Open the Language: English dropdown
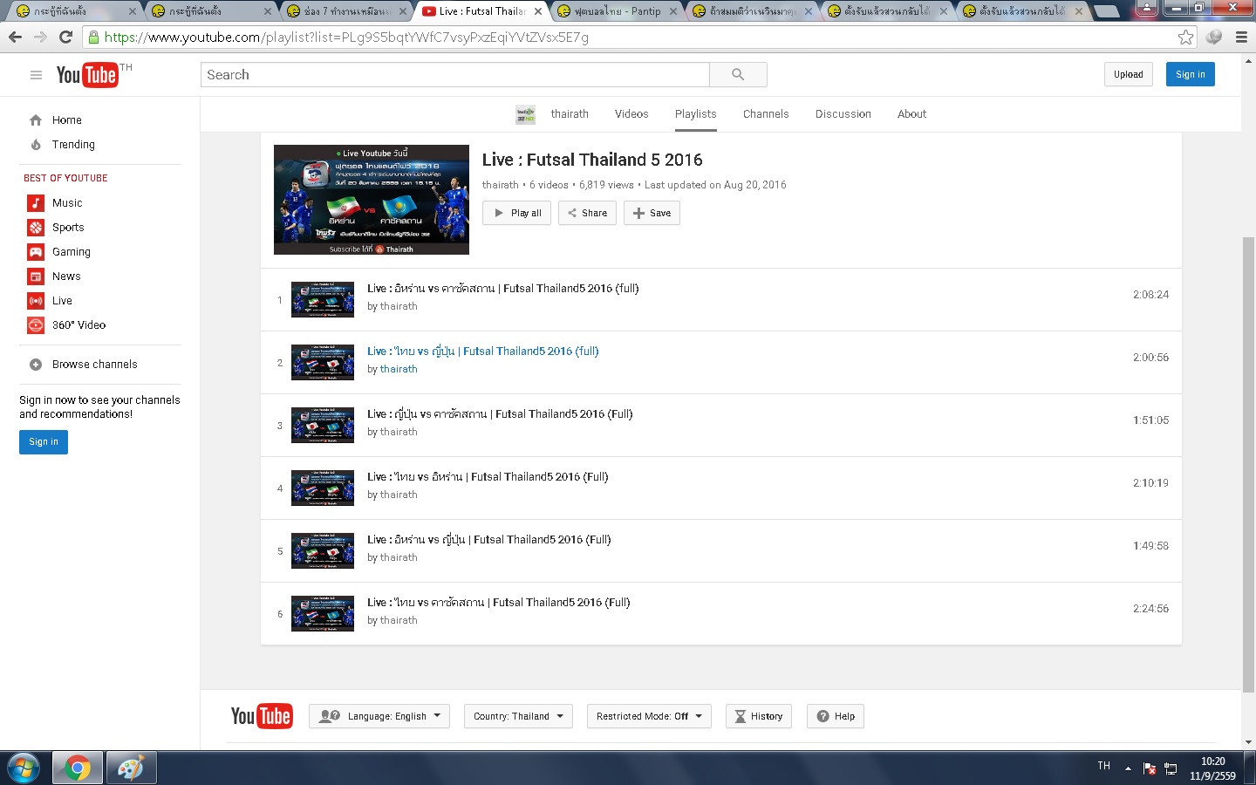Screen dimensions: 1256x785 coord(379,716)
